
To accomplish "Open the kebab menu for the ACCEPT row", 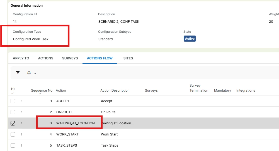I will click(22, 101).
